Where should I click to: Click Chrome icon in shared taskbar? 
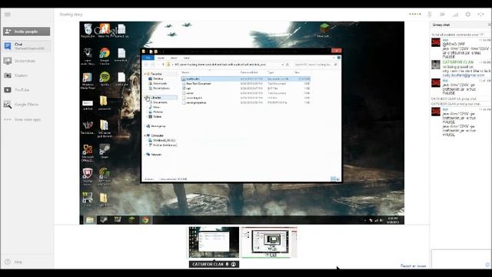[x=145, y=220]
